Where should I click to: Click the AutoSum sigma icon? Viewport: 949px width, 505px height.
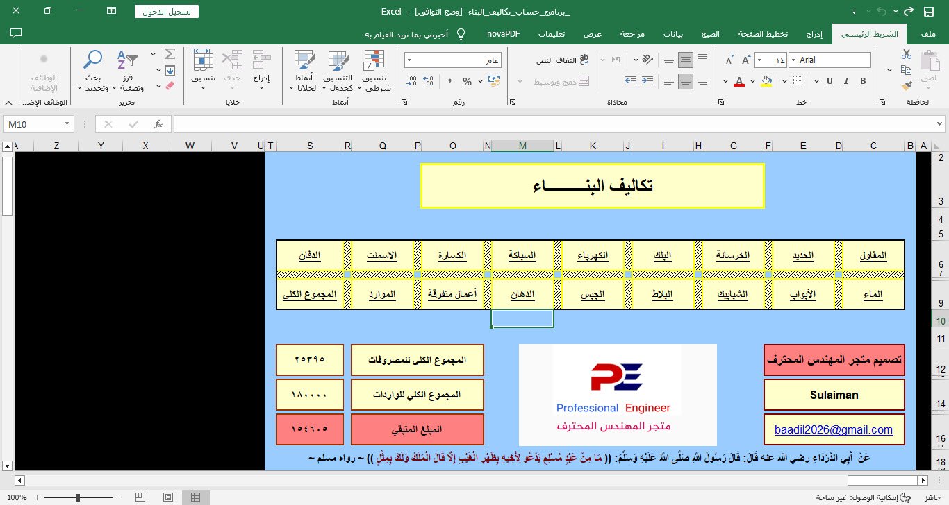pyautogui.click(x=170, y=54)
